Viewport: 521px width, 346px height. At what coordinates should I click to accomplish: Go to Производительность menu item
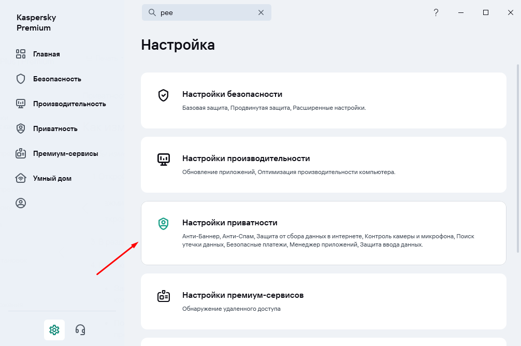[x=69, y=104]
